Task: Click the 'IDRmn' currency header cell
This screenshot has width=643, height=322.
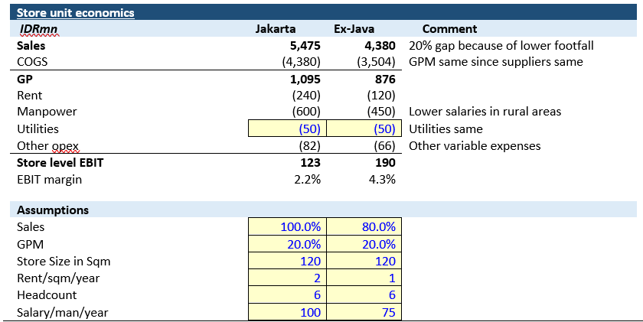Action: pyautogui.click(x=38, y=29)
